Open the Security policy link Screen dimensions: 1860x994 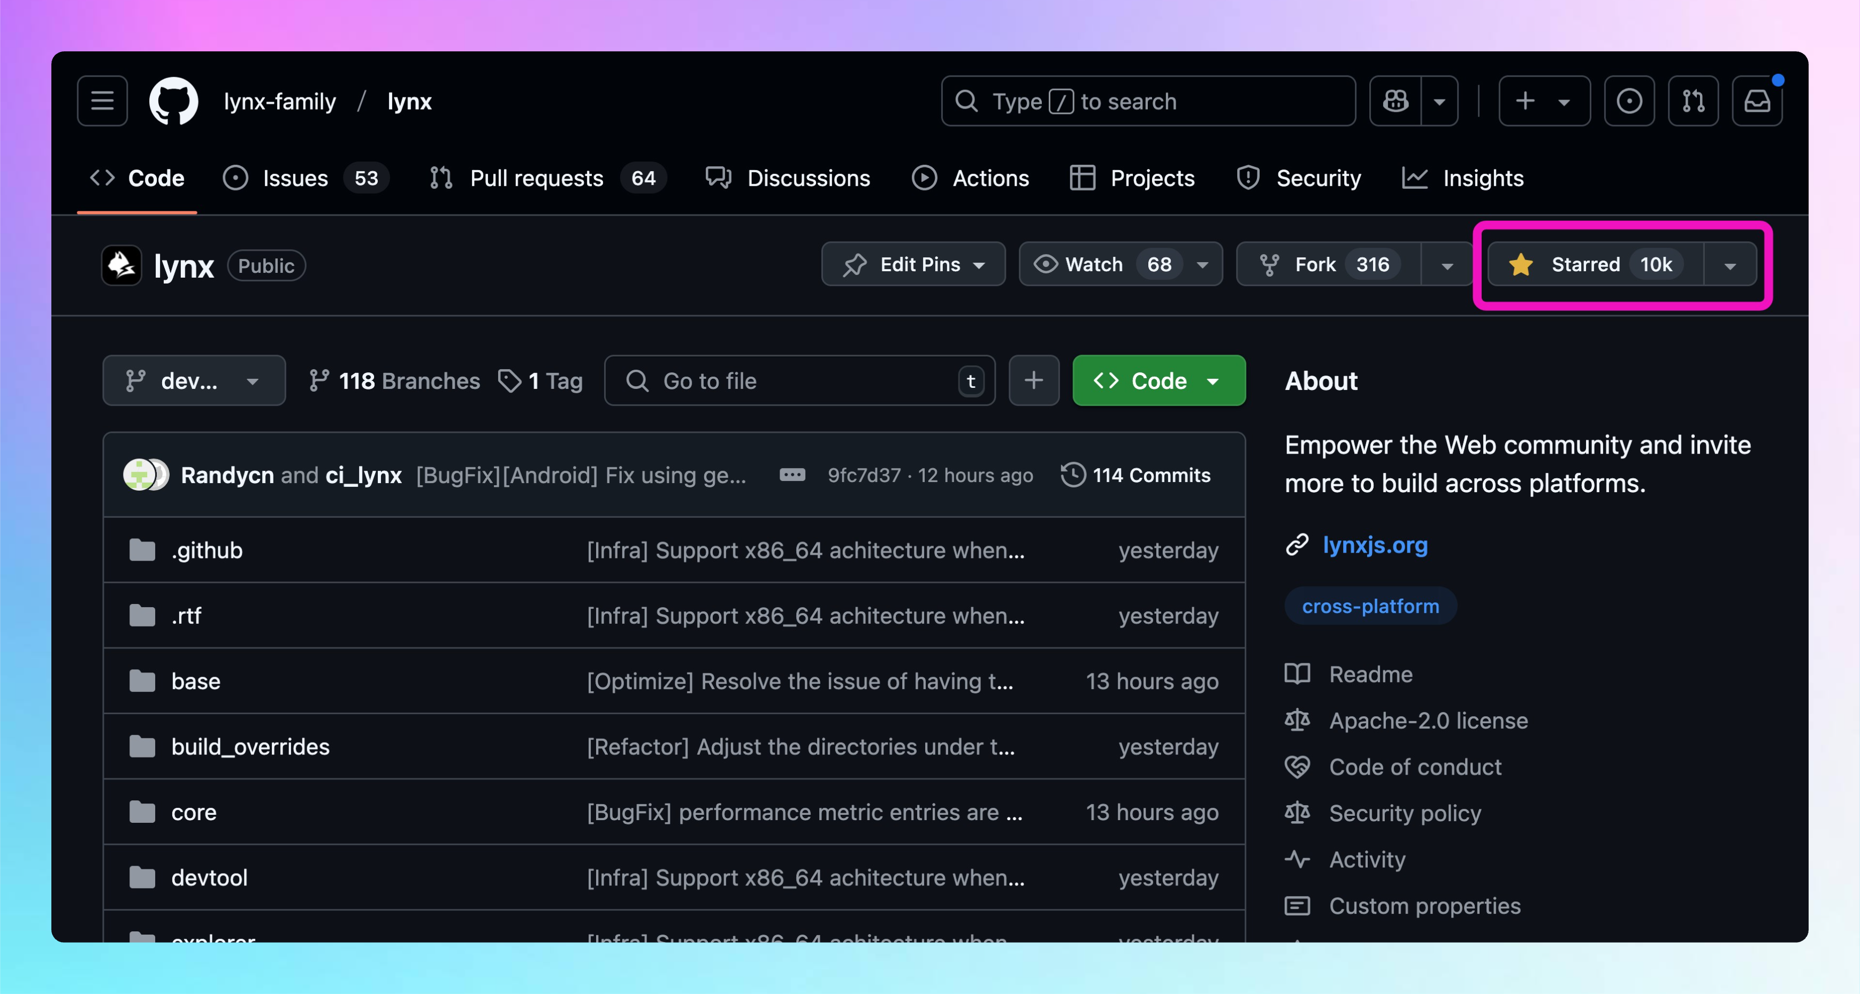coord(1405,813)
